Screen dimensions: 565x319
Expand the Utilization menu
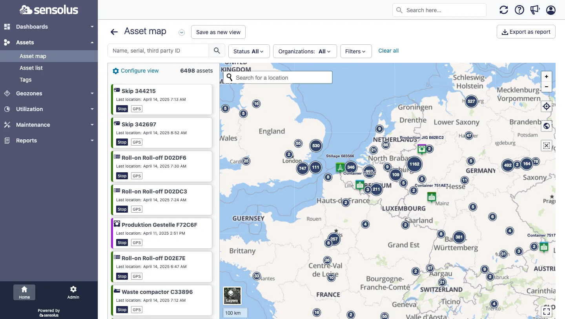(49, 109)
